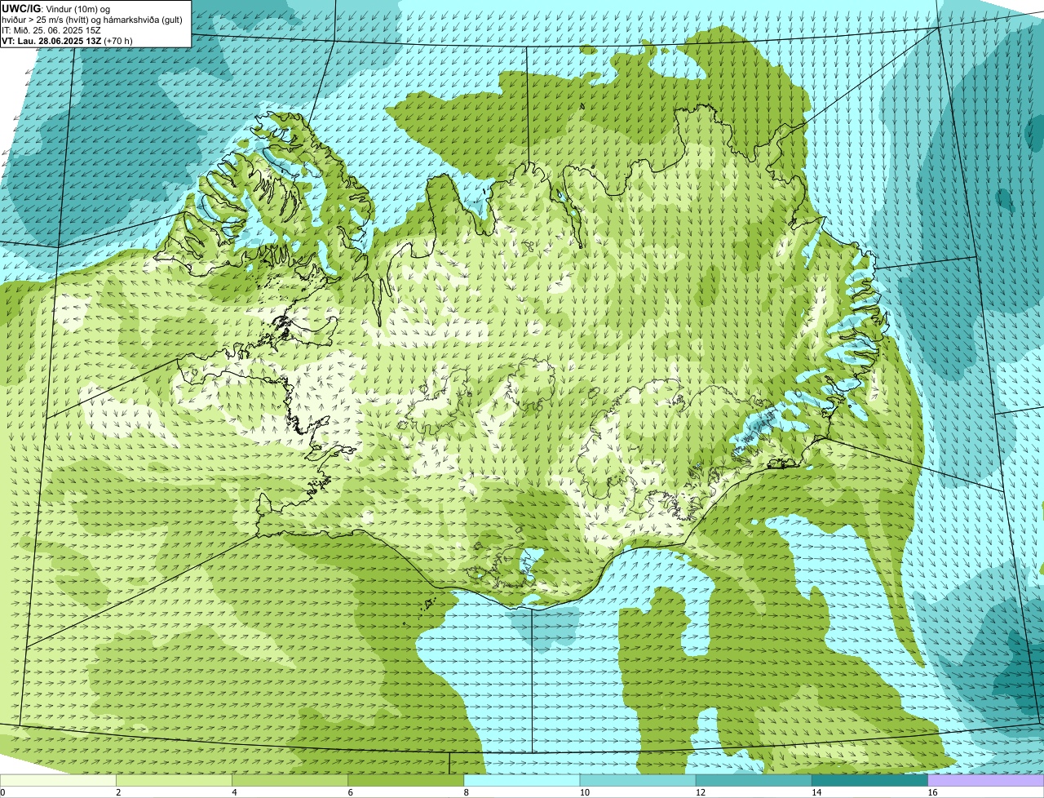Click the light cyan 8–10 m/s legend swatch
Image resolution: width=1044 pixels, height=798 pixels.
click(x=521, y=781)
